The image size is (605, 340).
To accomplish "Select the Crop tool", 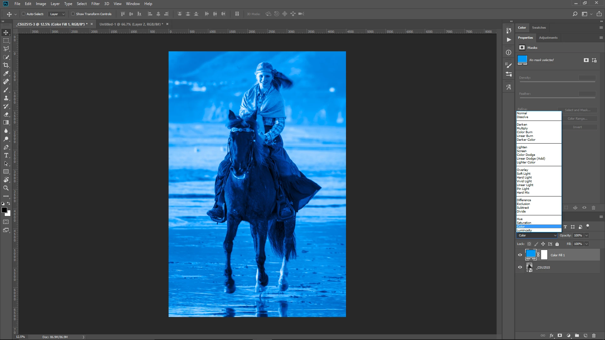I will click(6, 65).
